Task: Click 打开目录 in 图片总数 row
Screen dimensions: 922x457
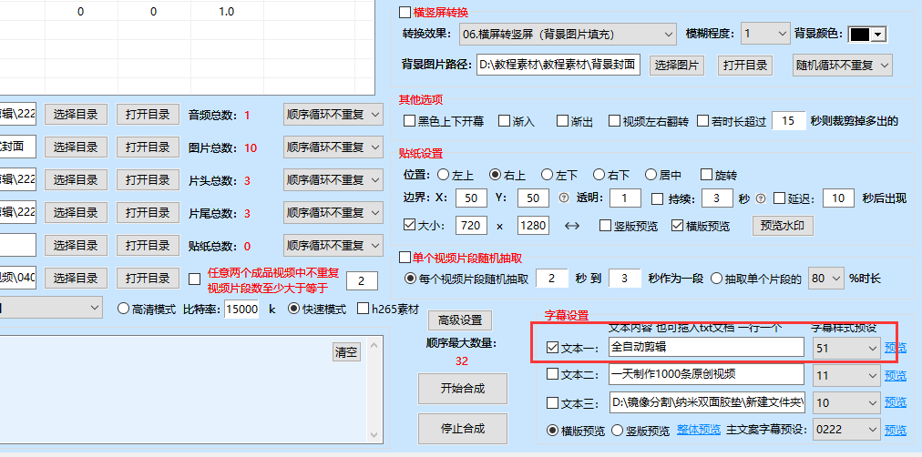Action: pos(148,147)
